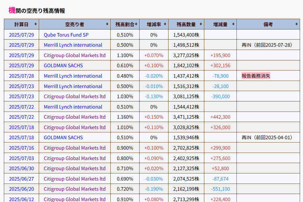Screen dimensions: 303x202
Task: Select the 再IN（前回2025-07-28） note
Action: 267,45
